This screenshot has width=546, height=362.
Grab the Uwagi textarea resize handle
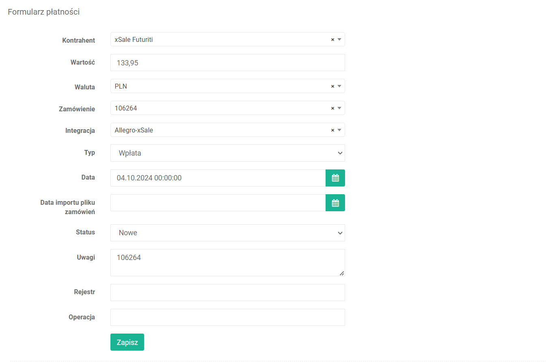pyautogui.click(x=342, y=273)
